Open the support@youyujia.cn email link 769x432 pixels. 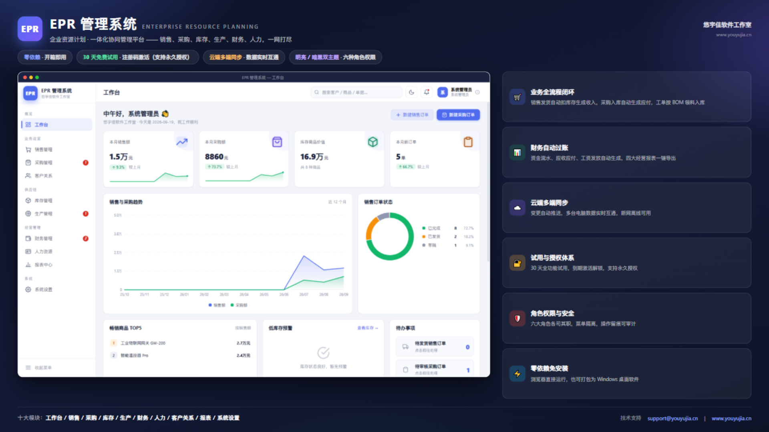[x=672, y=418]
